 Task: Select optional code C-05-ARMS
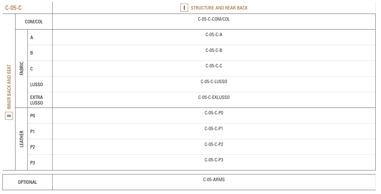click(214, 180)
